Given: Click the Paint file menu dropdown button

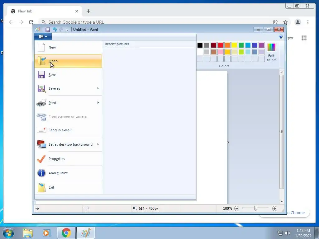Looking at the screenshot, I should tap(43, 37).
